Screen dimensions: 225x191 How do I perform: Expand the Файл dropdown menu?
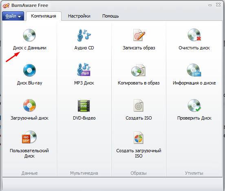pos(13,16)
